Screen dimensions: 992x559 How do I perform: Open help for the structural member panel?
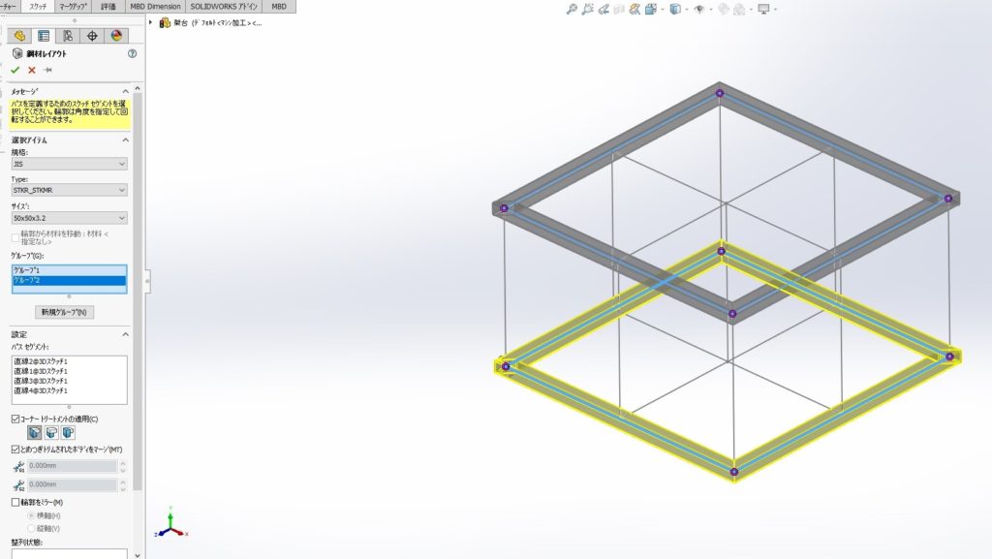pyautogui.click(x=132, y=54)
